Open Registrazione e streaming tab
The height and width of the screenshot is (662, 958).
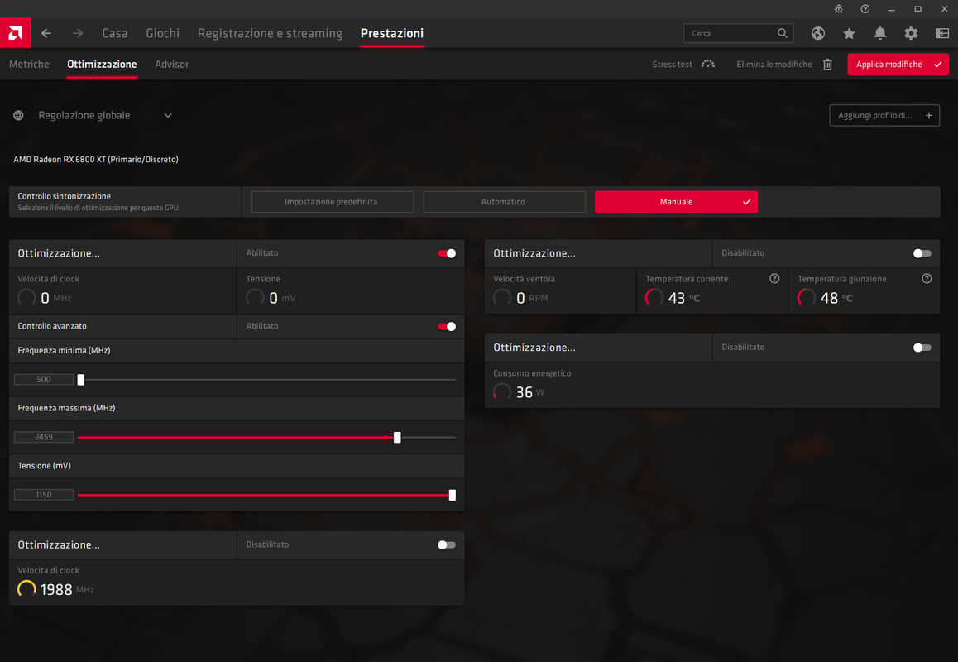click(270, 34)
